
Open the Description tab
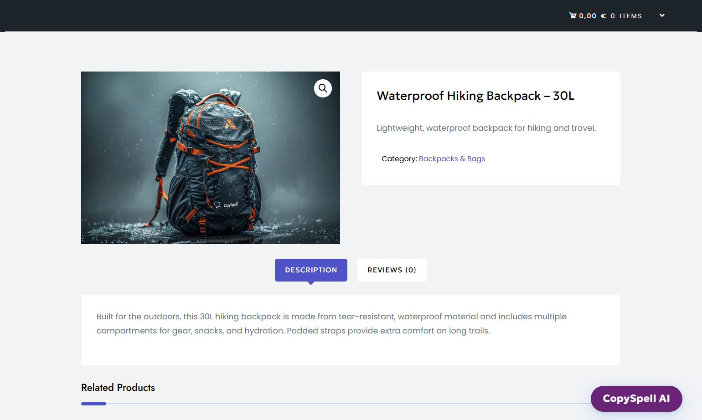click(311, 270)
